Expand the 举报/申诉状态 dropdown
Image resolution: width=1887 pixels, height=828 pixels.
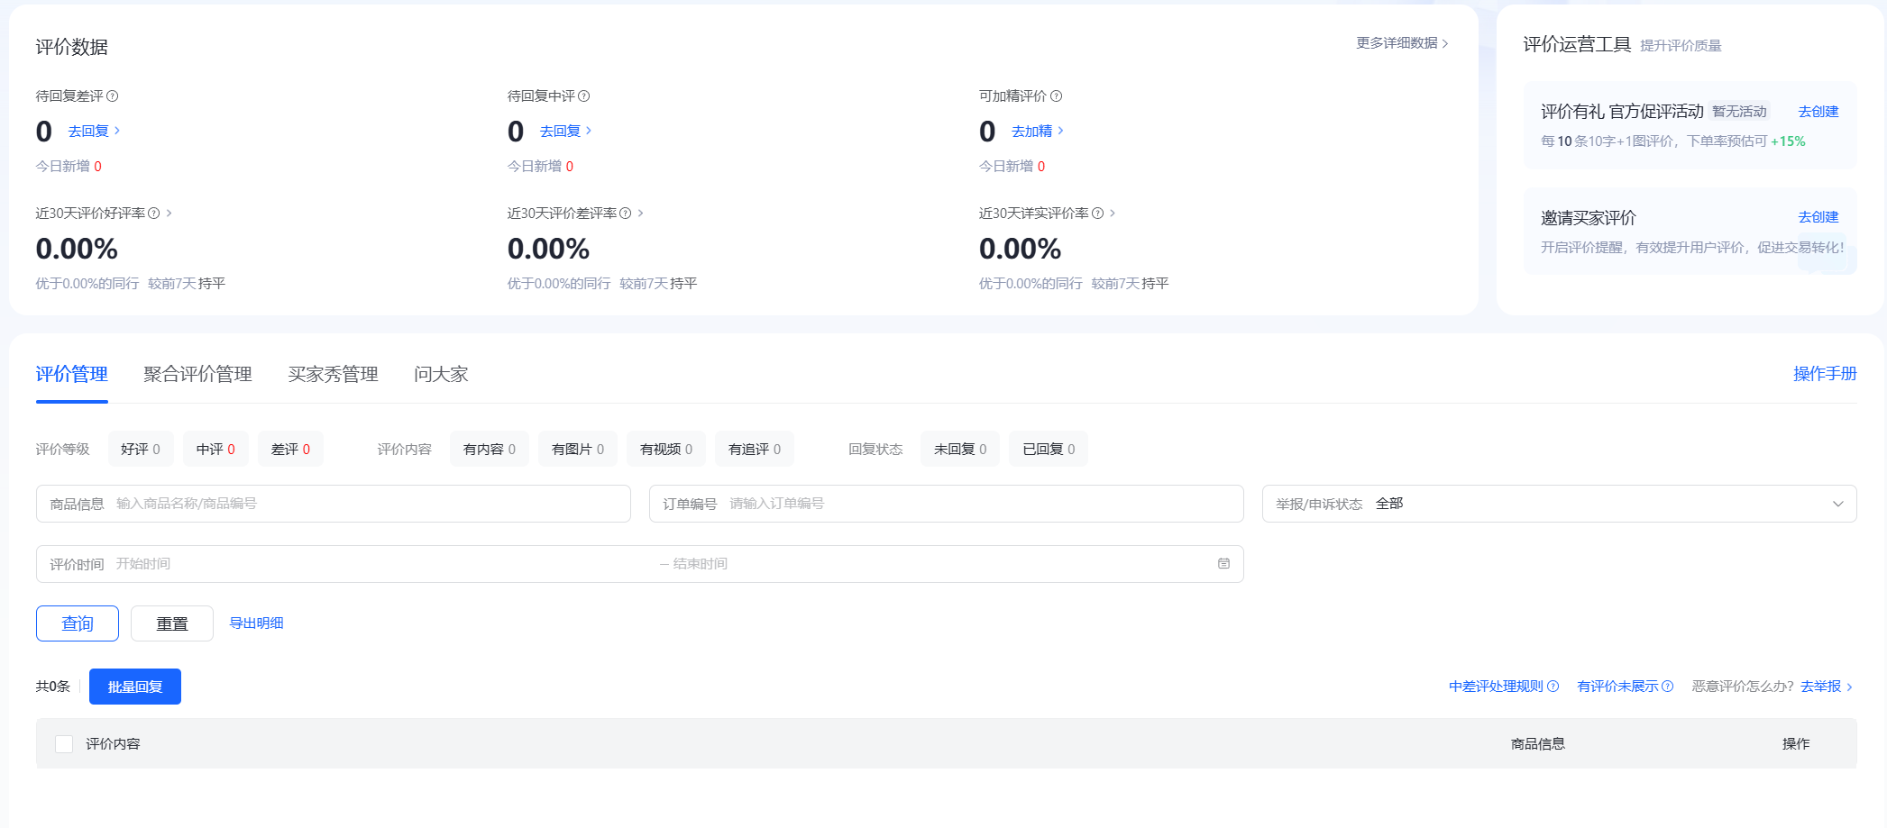tap(1837, 504)
